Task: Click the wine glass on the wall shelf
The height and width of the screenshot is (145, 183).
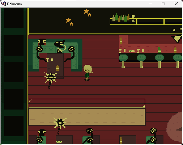Action: tap(133, 18)
